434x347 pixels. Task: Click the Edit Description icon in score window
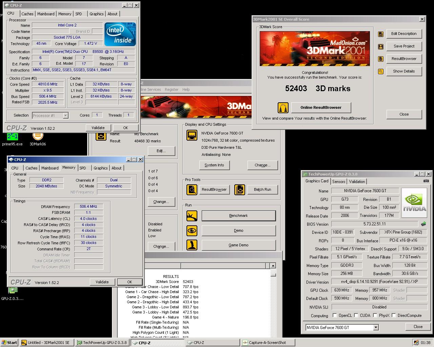click(x=381, y=34)
